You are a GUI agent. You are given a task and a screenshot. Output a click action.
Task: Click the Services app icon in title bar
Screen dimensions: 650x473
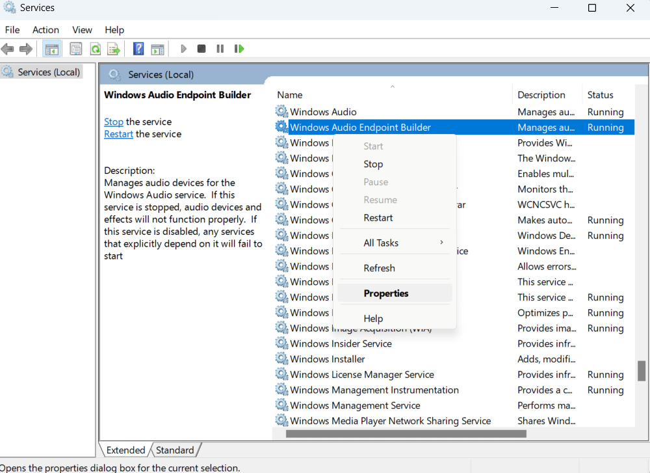(9, 7)
